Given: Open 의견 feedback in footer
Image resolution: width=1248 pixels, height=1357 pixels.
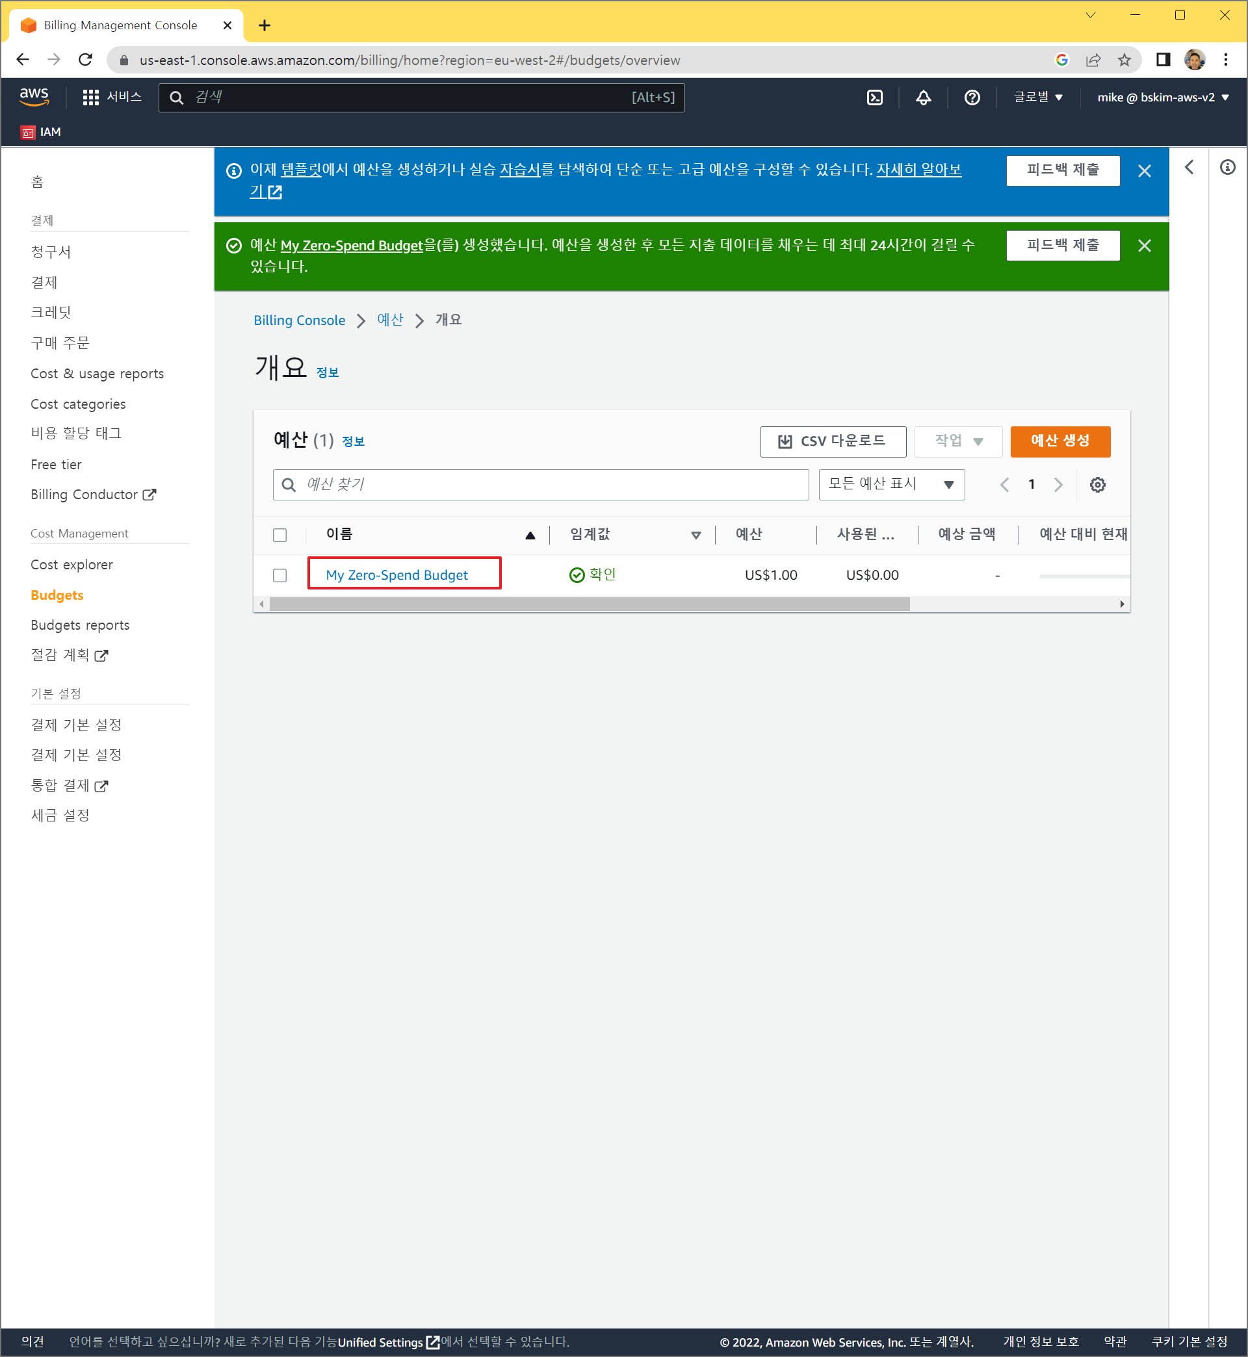Looking at the screenshot, I should coord(32,1342).
